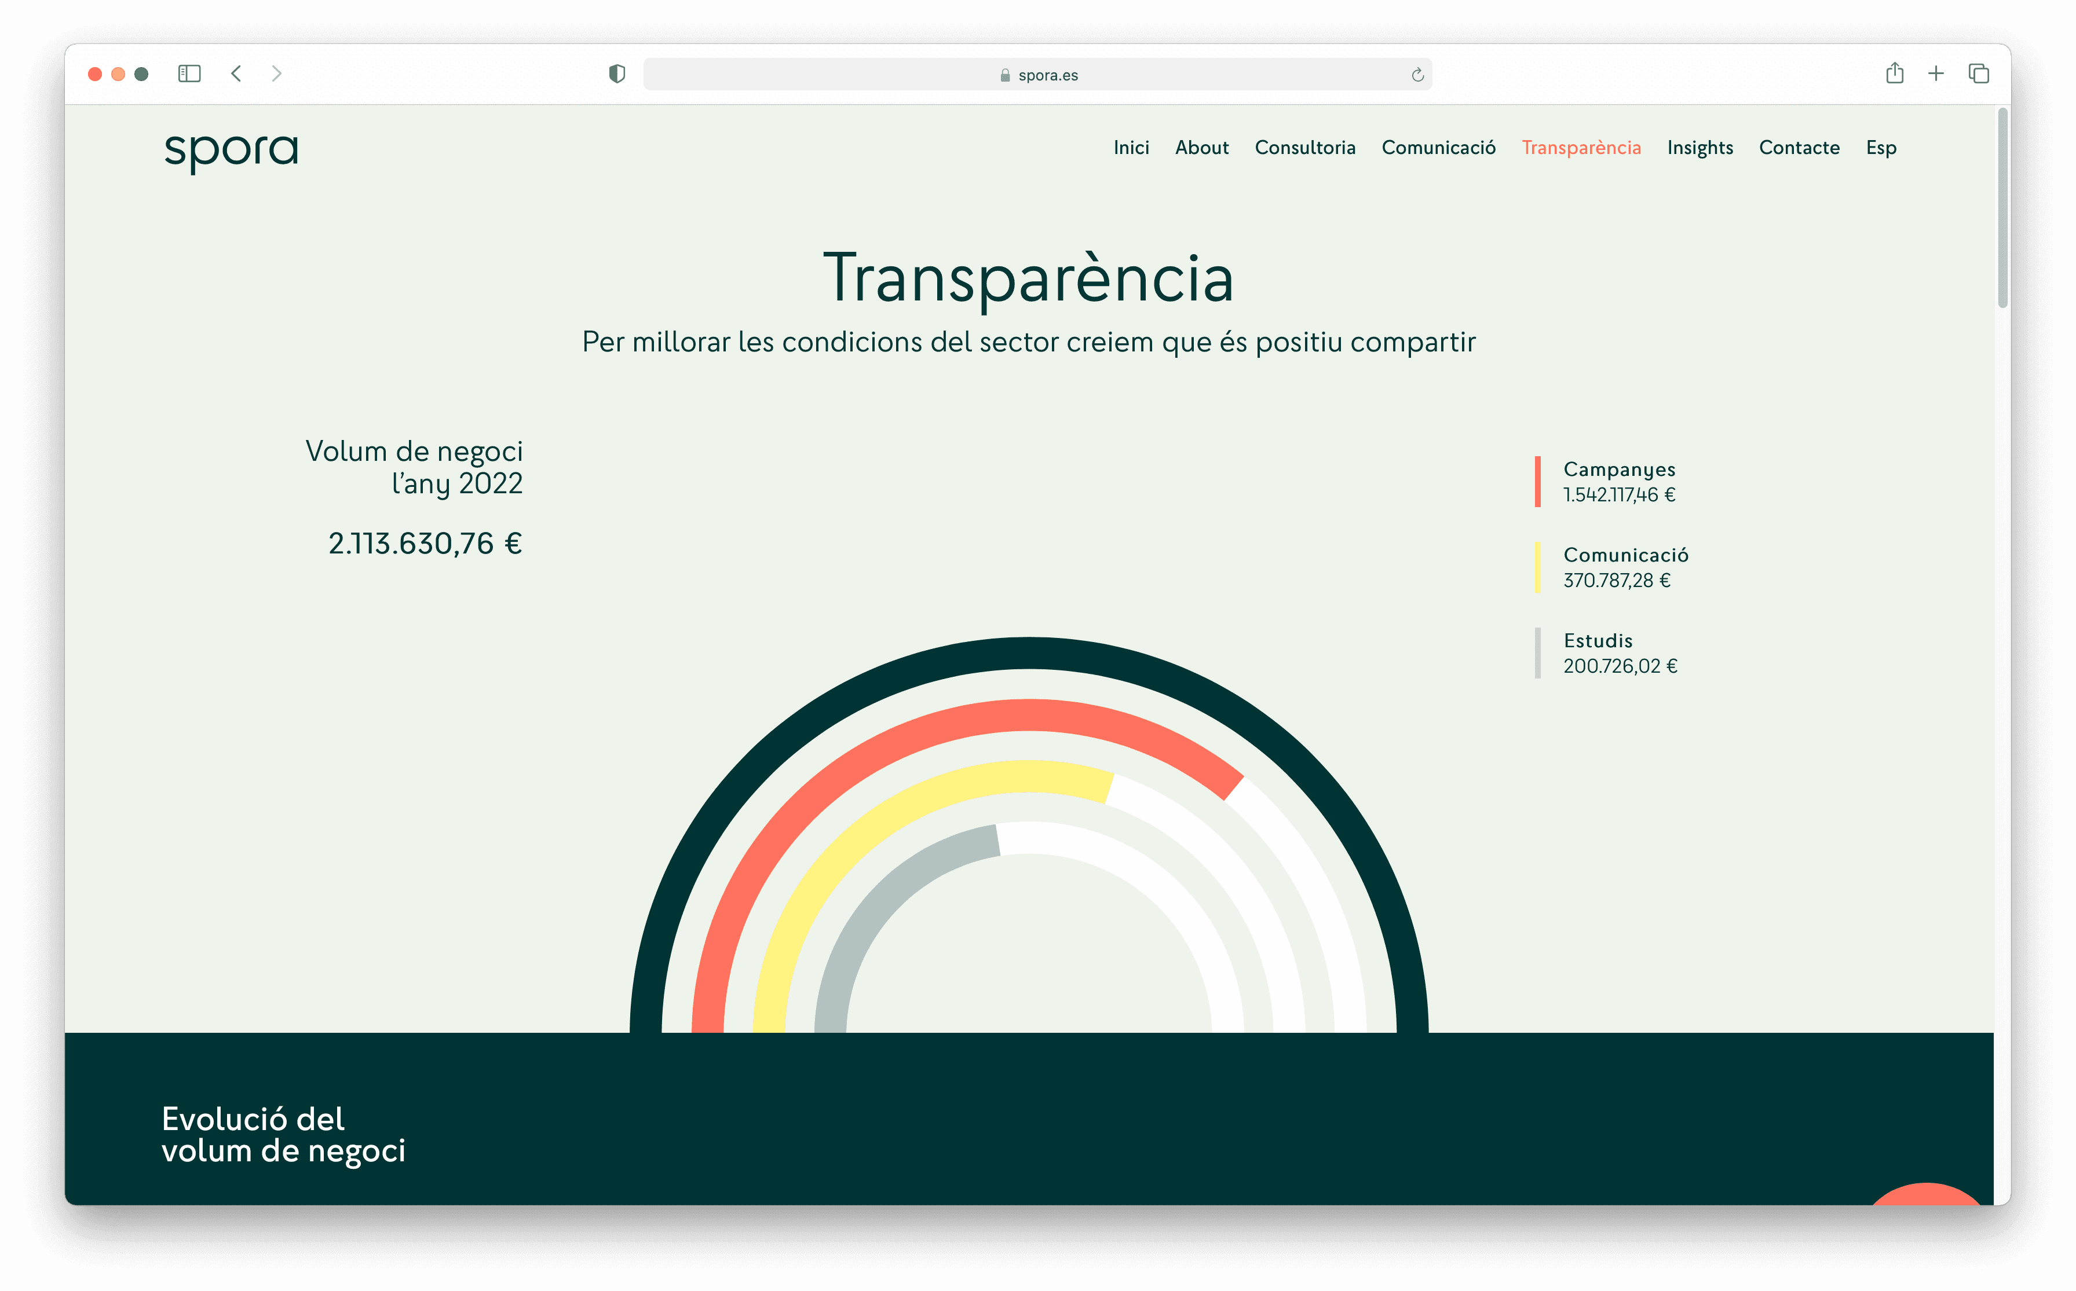
Task: Open a new browser tab
Action: pos(1936,74)
